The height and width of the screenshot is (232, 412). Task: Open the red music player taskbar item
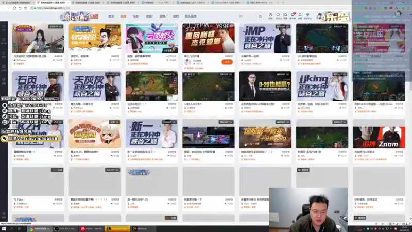point(92,229)
